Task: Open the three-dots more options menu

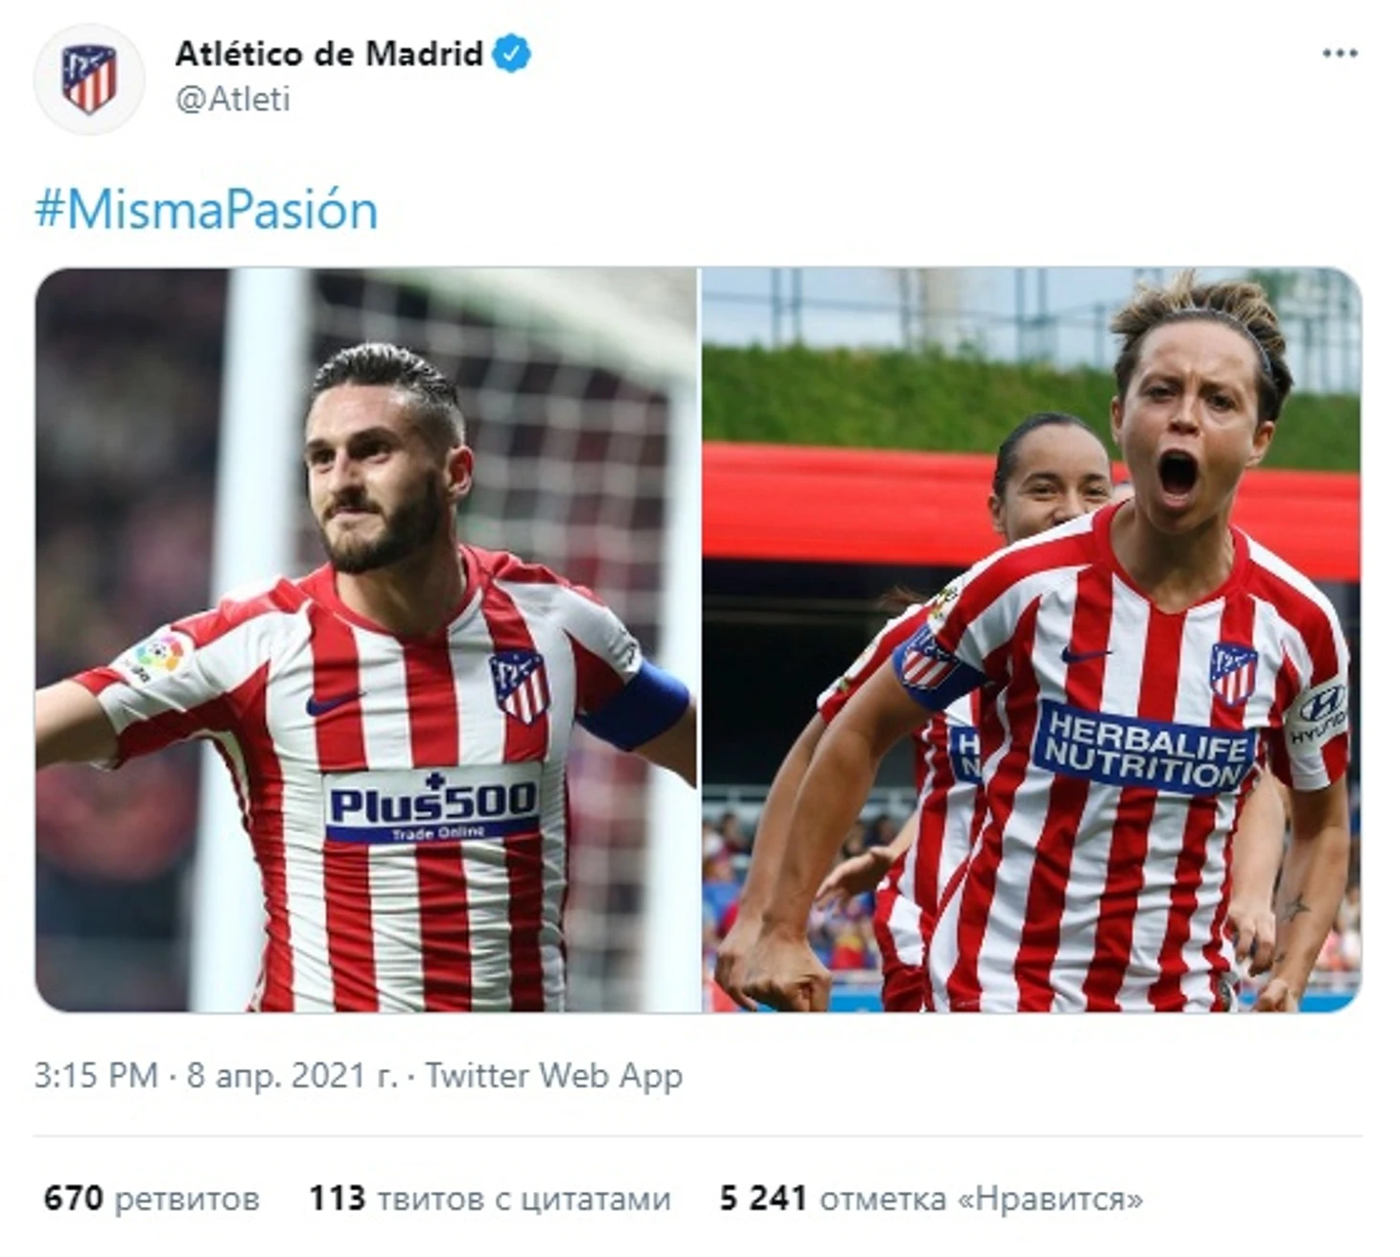Action: point(1340,54)
